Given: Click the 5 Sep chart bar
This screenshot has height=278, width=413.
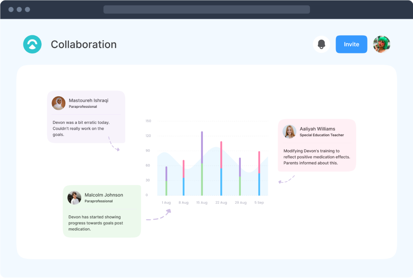Looking at the screenshot, I should point(259,173).
